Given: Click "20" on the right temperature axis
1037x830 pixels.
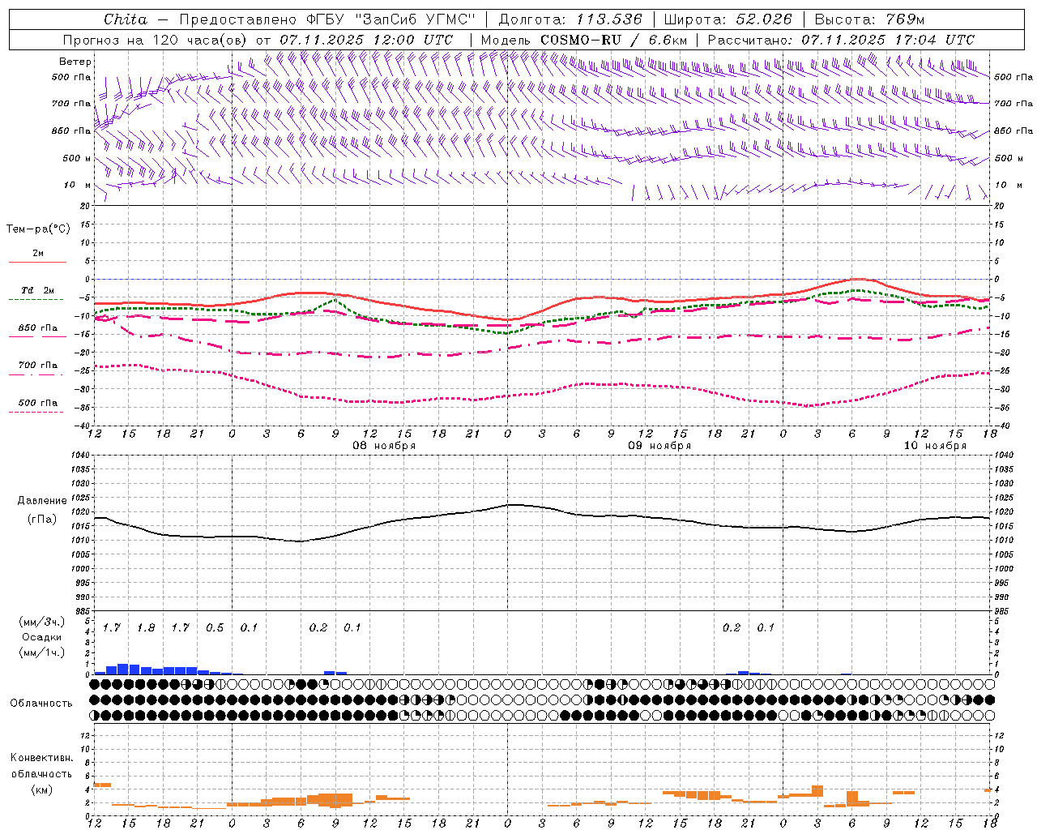Looking at the screenshot, I should click(1000, 206).
